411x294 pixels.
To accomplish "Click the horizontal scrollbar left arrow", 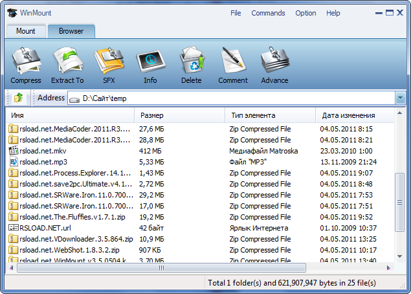I will click(x=11, y=268).
